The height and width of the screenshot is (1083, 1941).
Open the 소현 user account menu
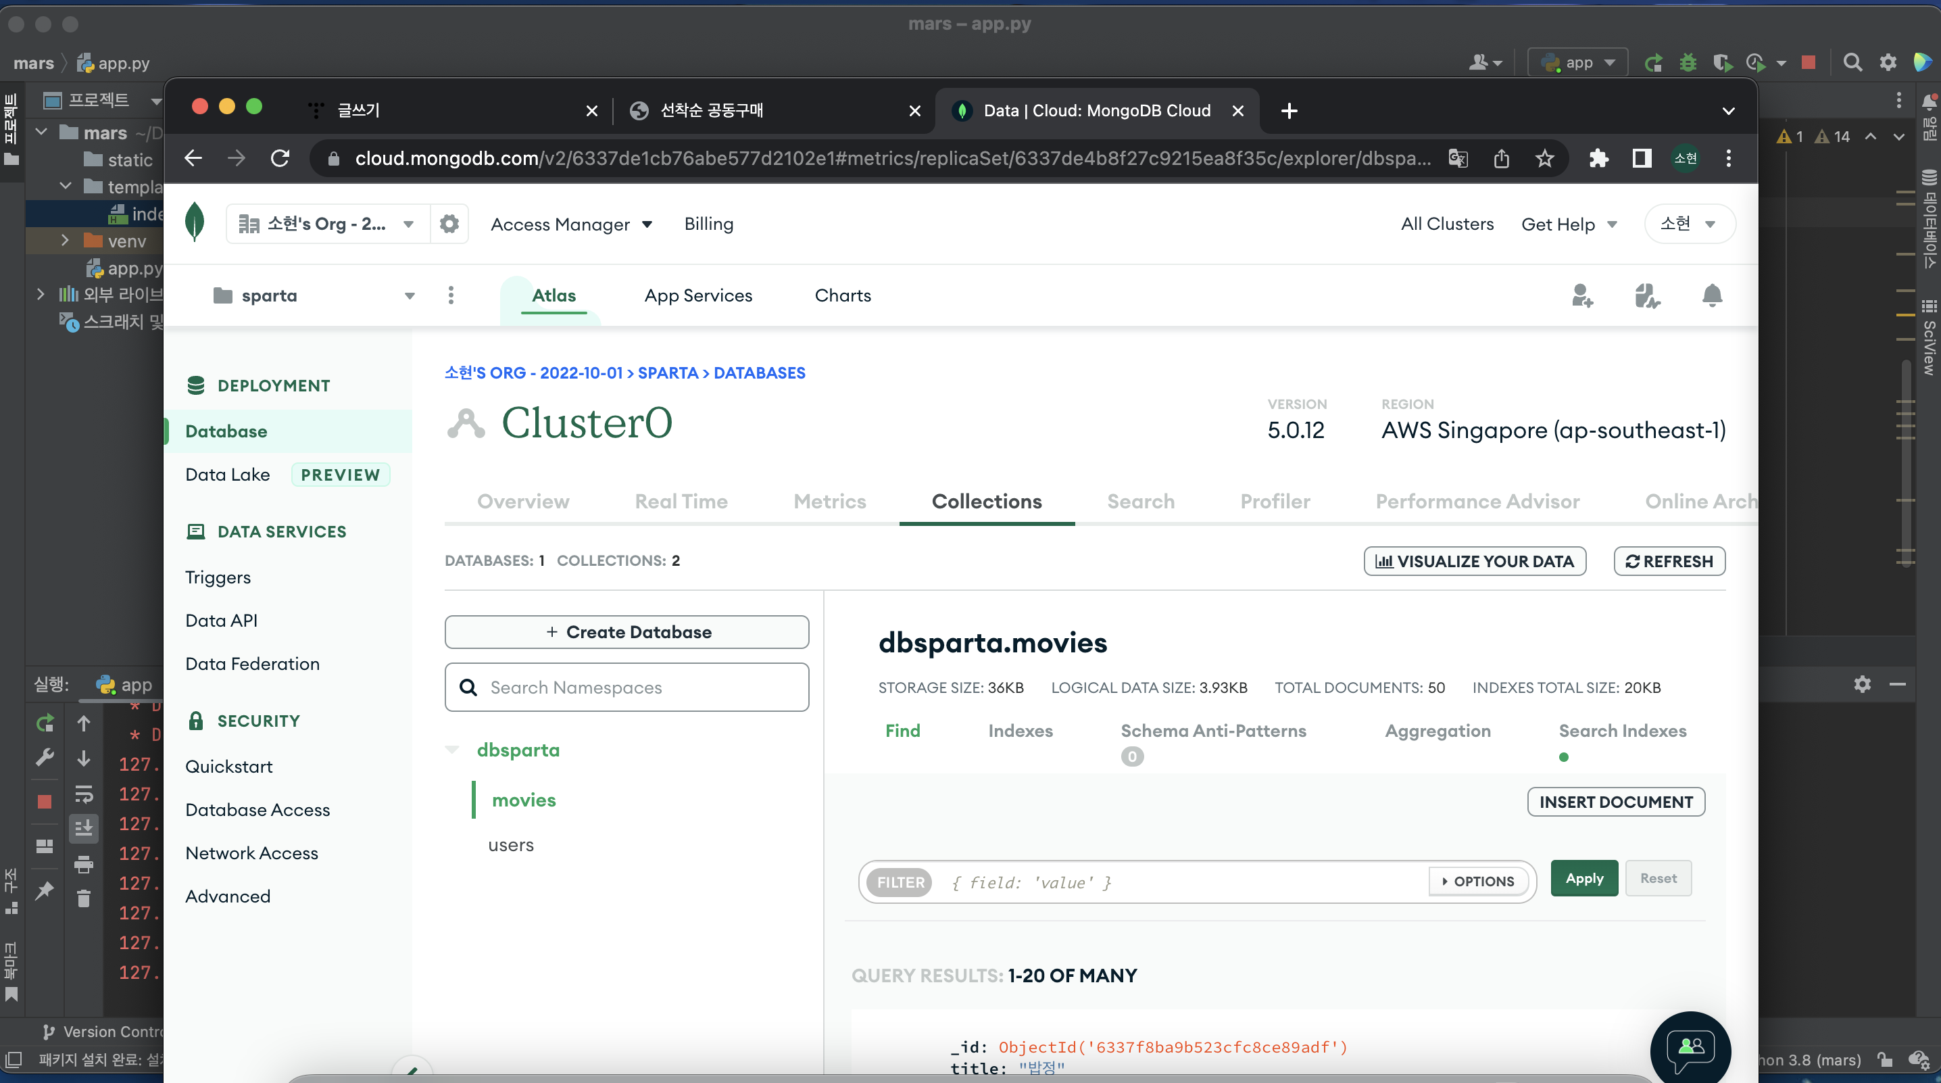pos(1690,224)
